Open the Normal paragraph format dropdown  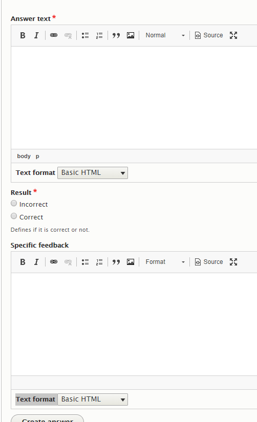pos(165,35)
